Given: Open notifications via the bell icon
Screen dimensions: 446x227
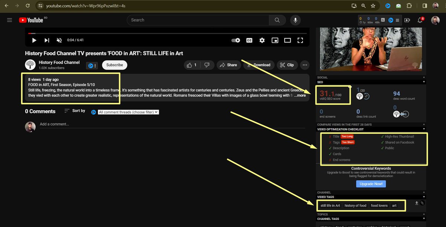Looking at the screenshot, I should coord(420,20).
